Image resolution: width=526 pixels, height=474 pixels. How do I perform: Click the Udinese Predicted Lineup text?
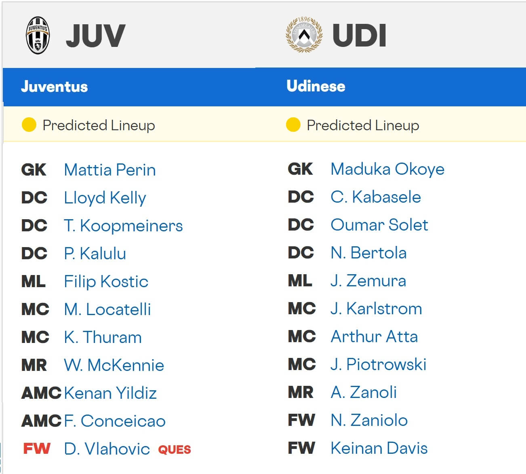click(x=362, y=125)
